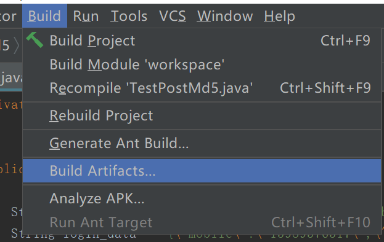Screen dimensions: 384x242
Task: Open Generate Ant Build dialog
Action: 202,143
